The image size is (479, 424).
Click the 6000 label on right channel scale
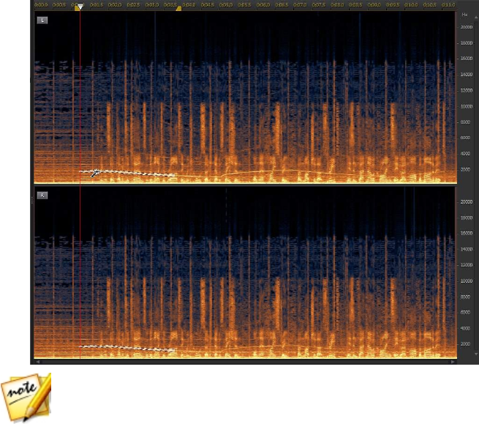click(x=465, y=313)
